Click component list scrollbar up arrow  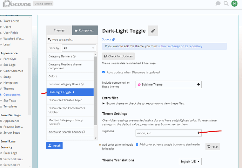coord(95,55)
